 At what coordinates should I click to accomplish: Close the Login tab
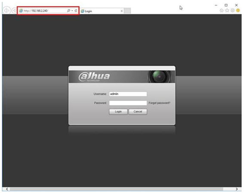tap(122, 11)
